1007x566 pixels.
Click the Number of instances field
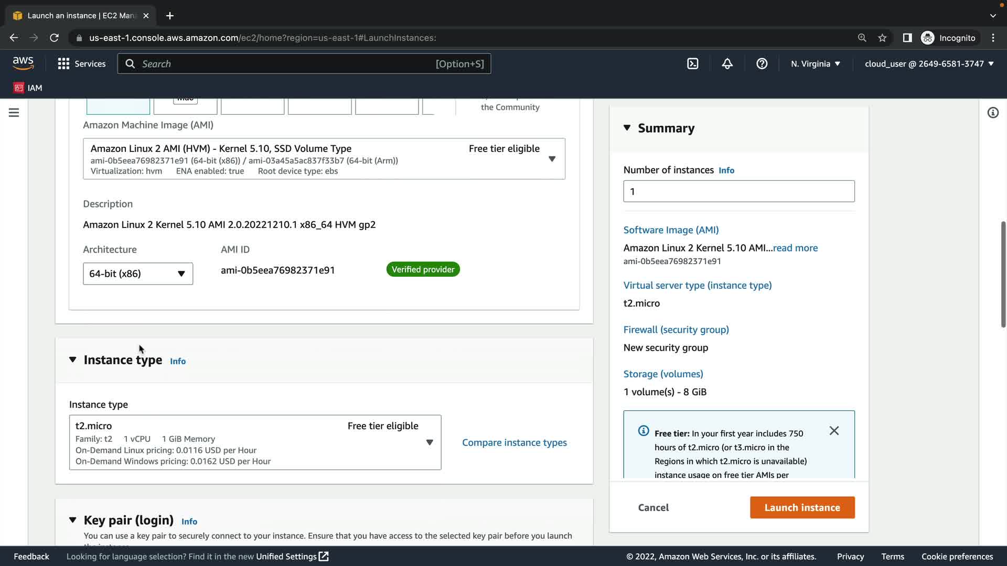tap(738, 191)
